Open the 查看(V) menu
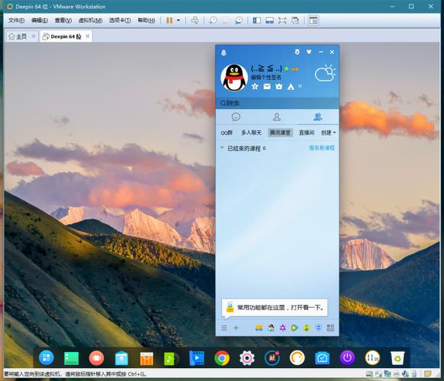The height and width of the screenshot is (381, 444). pos(63,21)
